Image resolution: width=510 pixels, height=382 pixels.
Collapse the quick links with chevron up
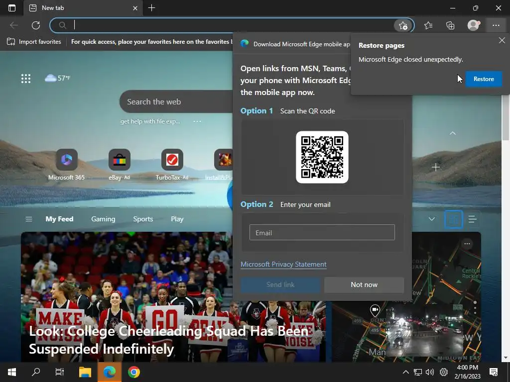click(452, 133)
